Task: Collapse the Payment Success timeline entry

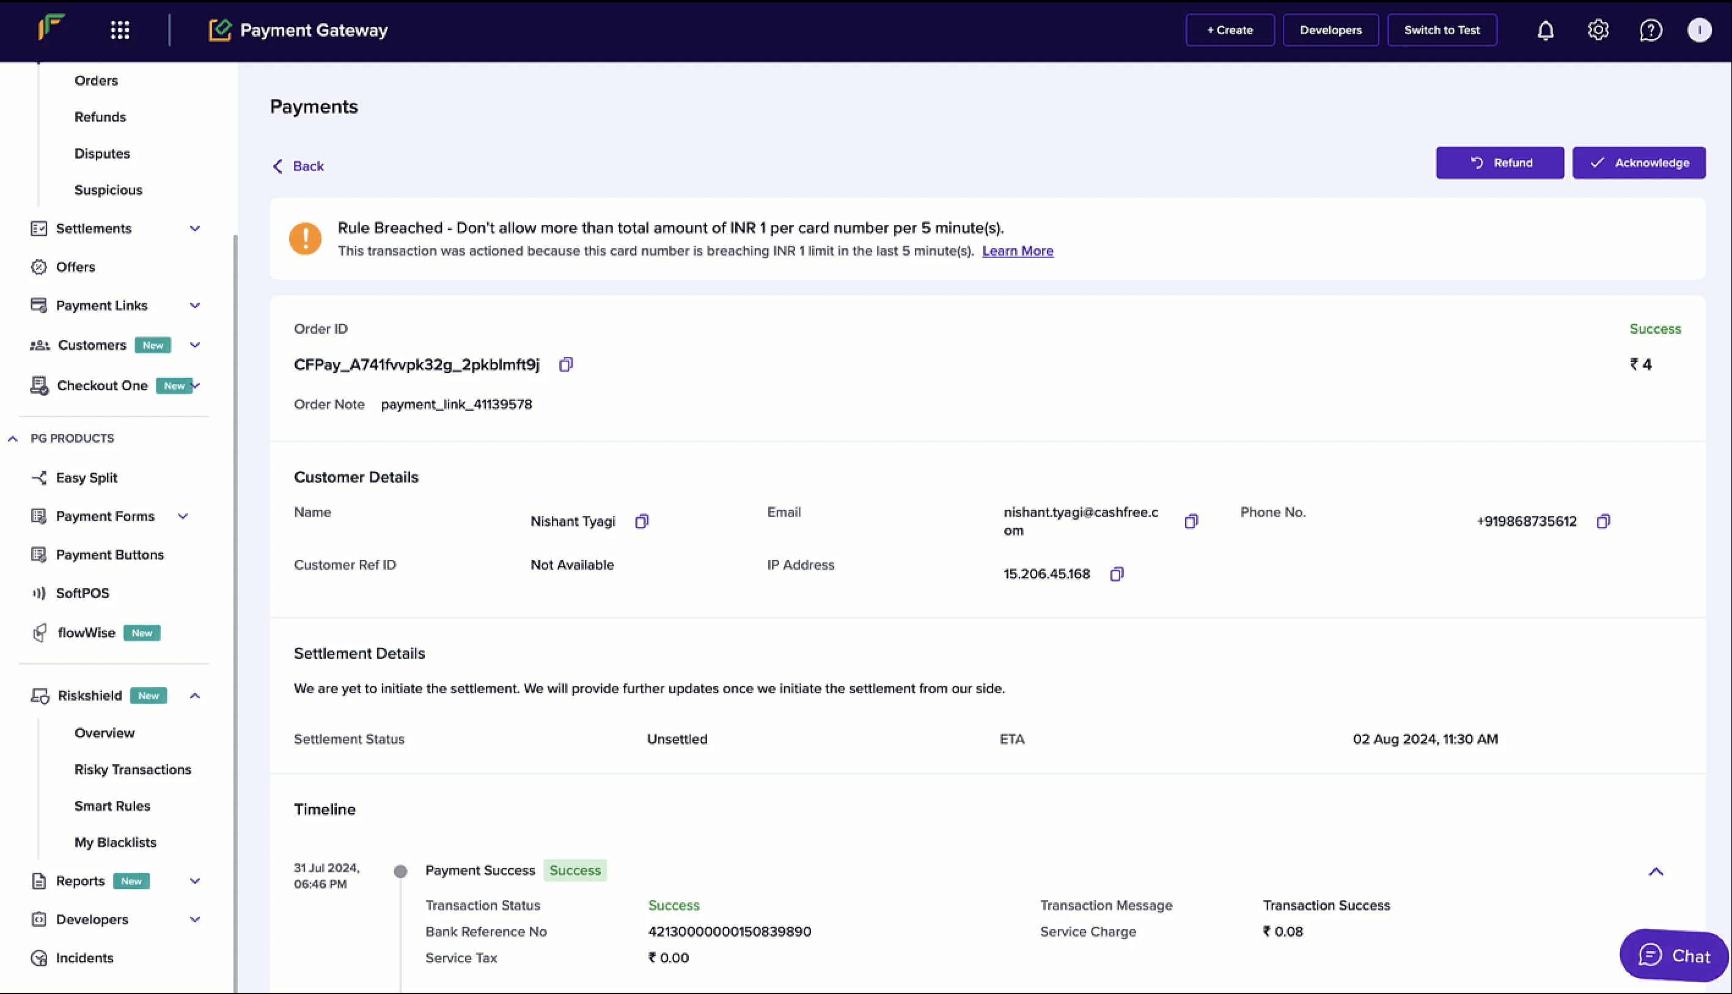Action: pos(1656,872)
